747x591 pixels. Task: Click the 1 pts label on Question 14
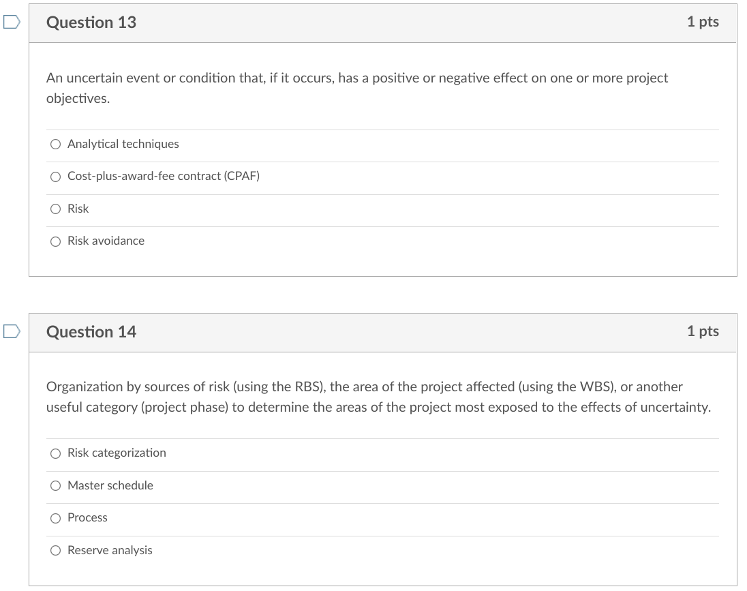pos(704,331)
